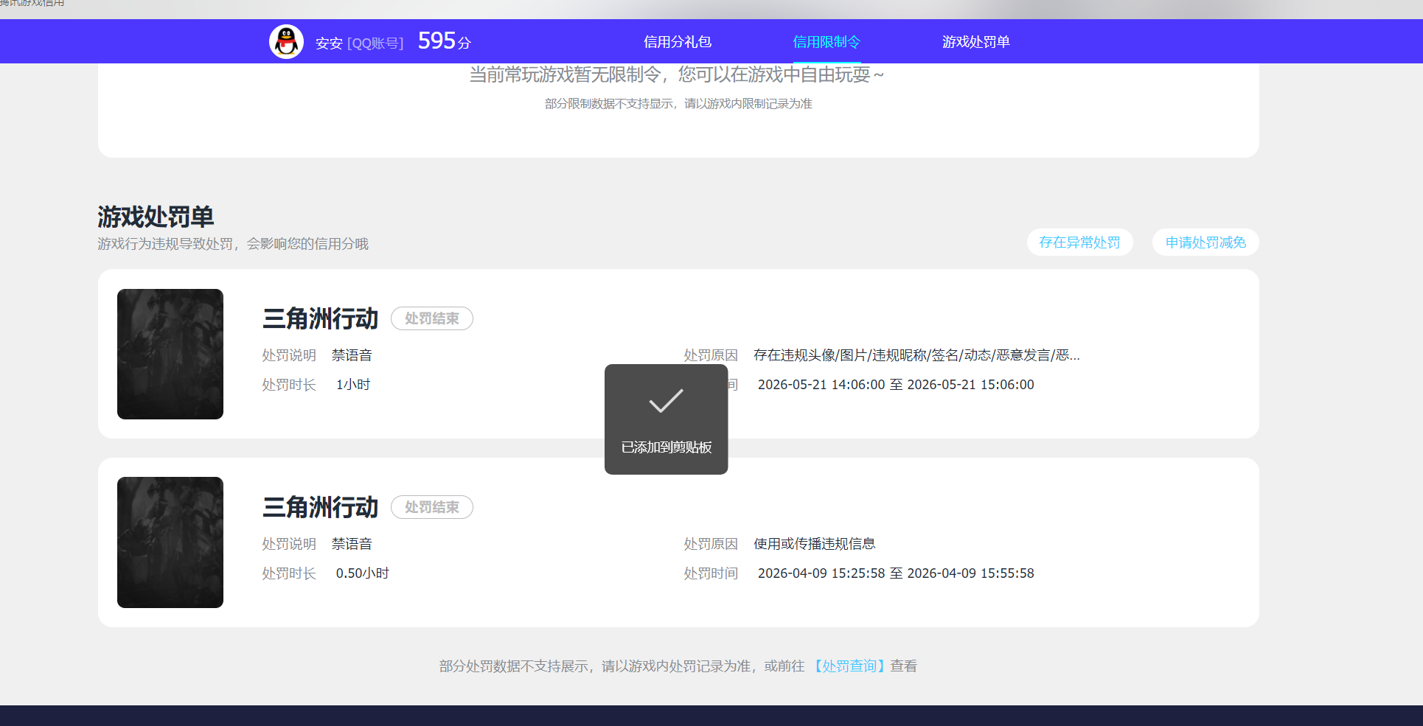
Task: Click the 存在异常处罚 button
Action: tap(1079, 242)
